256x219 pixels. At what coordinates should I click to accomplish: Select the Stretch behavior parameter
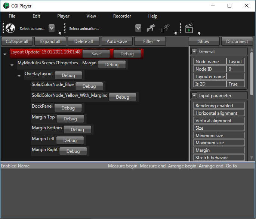click(x=219, y=157)
